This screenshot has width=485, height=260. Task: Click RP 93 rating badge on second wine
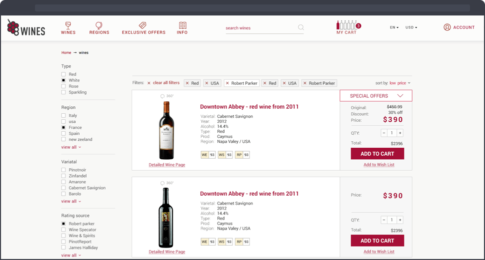click(x=242, y=242)
